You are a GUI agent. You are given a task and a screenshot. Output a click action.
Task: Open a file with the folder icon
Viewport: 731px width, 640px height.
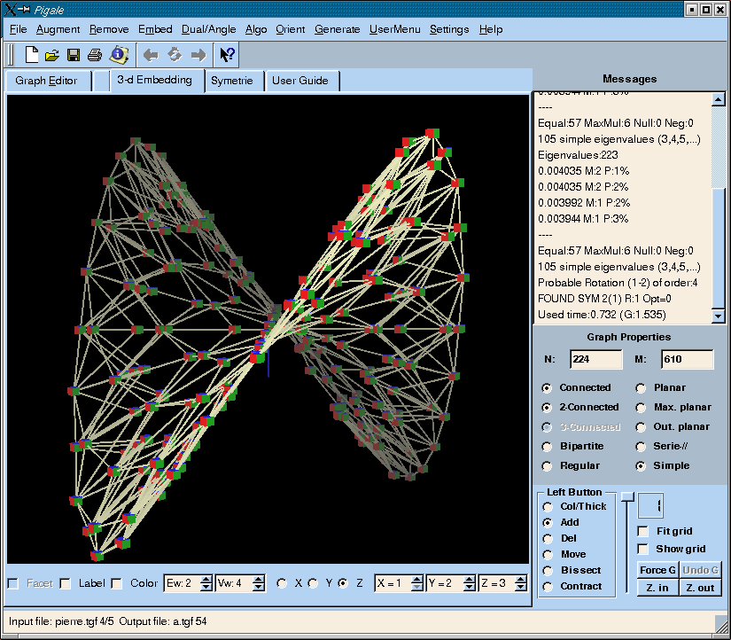[52, 55]
